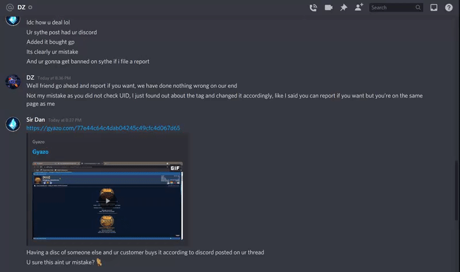Click DZ's offline status indicator
This screenshot has height=272, width=460.
click(x=30, y=7)
